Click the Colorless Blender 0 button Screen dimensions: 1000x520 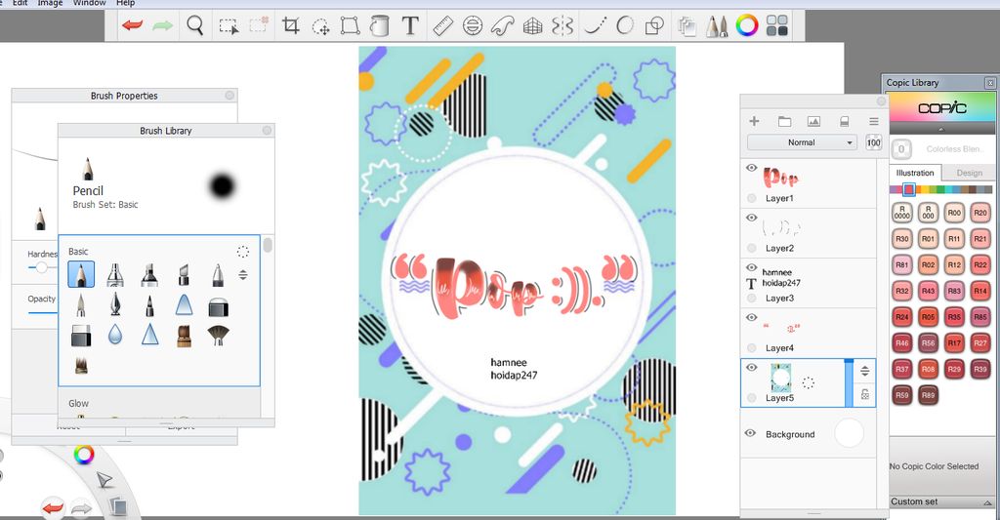point(901,149)
